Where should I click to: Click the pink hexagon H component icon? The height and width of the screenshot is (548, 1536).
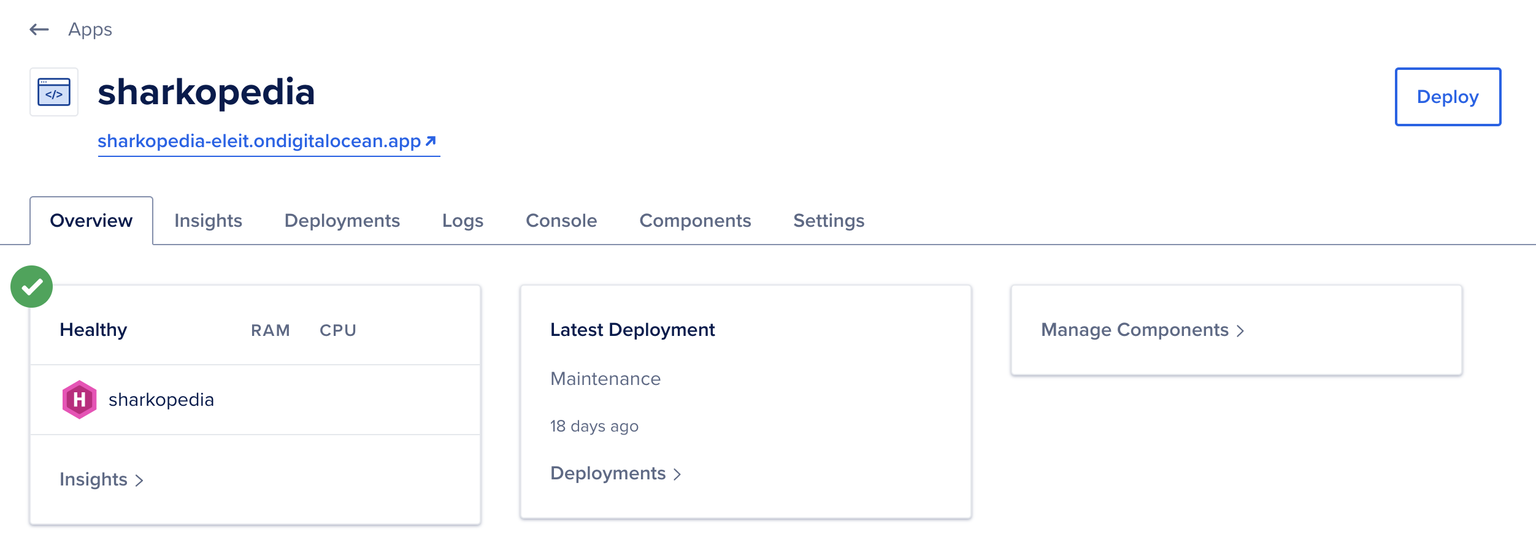click(x=79, y=400)
